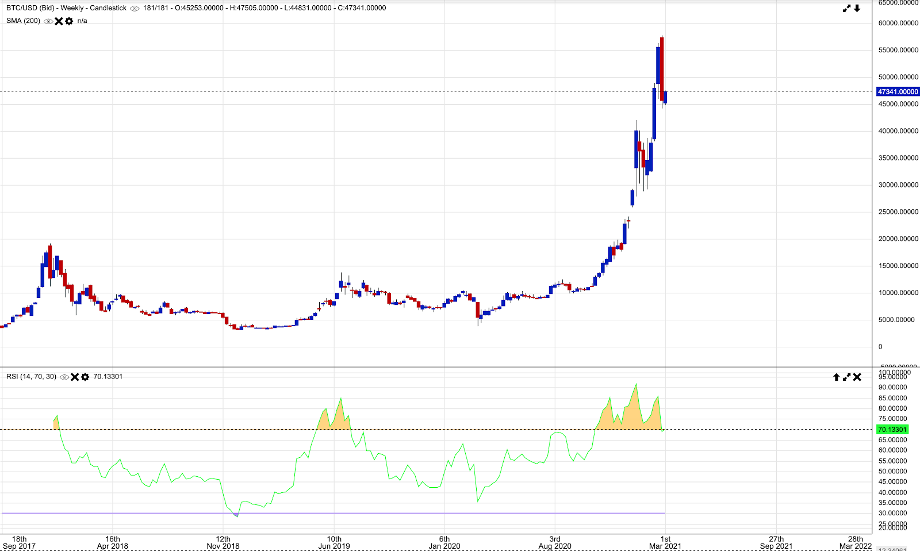Click the 50.00000 RSI axis label
This screenshot has height=551, width=920.
(892, 472)
